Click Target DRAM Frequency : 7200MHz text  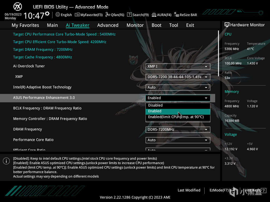[x=43, y=49]
